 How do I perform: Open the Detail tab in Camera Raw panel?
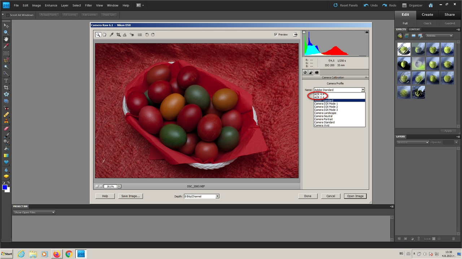(x=311, y=72)
